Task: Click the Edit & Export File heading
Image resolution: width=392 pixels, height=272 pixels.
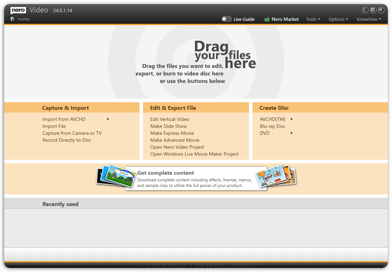Action: coord(173,108)
